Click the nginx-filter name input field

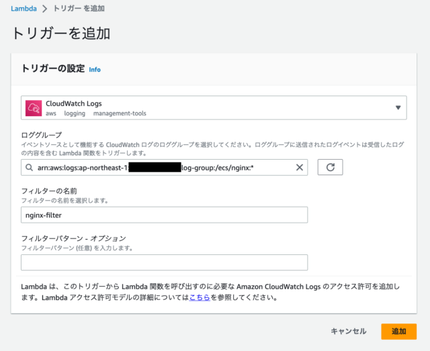pyautogui.click(x=164, y=215)
